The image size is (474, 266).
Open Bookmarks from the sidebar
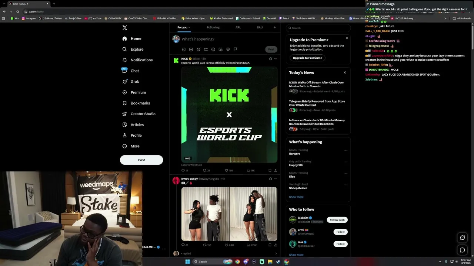tap(136, 103)
